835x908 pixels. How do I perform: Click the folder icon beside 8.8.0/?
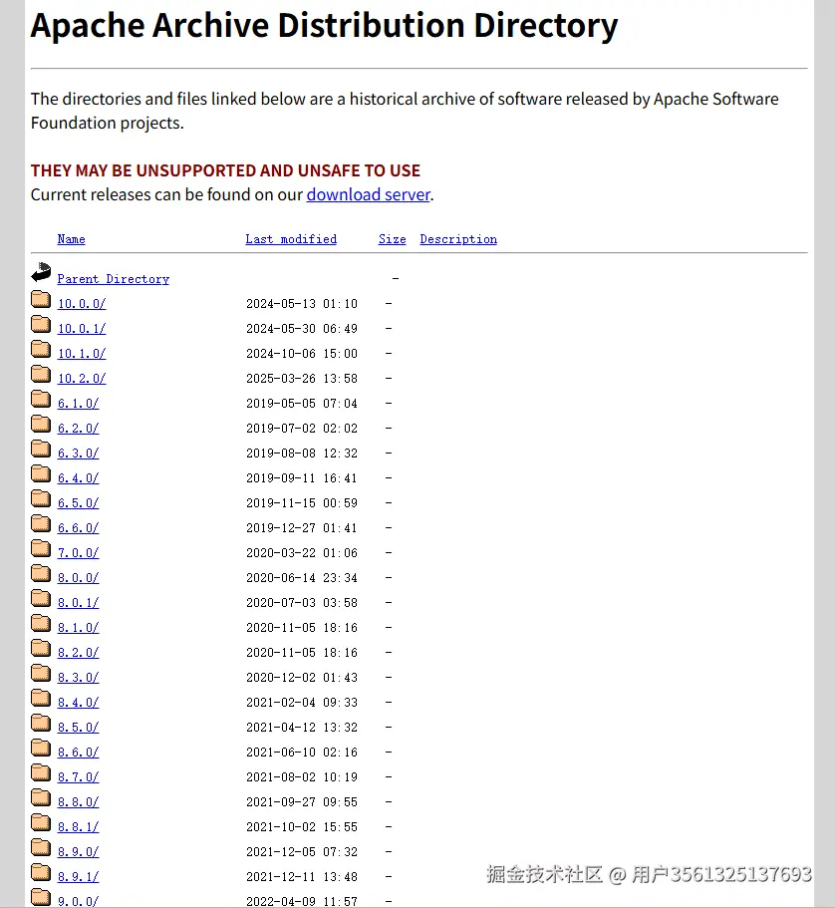(41, 797)
